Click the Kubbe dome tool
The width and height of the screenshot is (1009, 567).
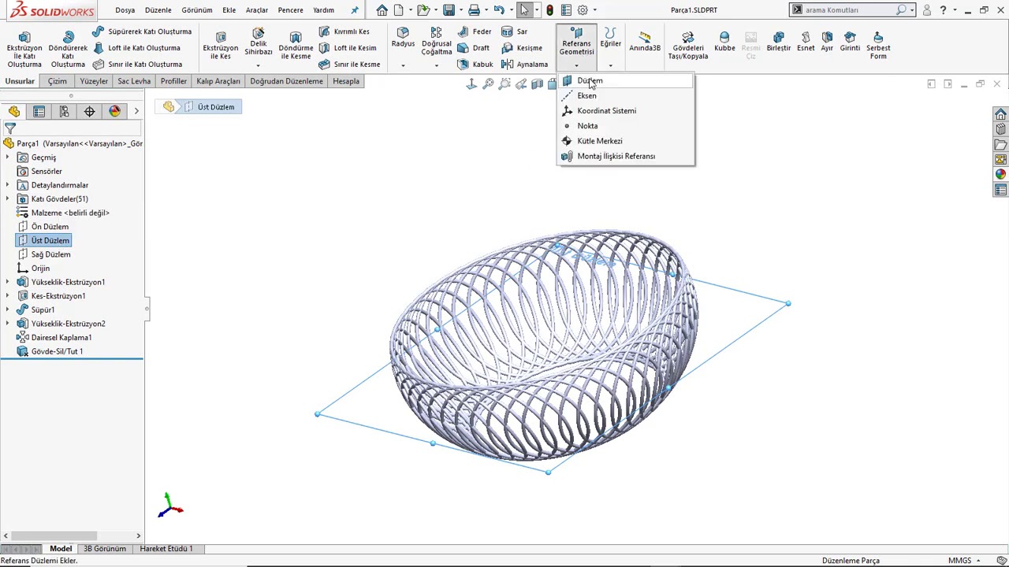(x=724, y=42)
